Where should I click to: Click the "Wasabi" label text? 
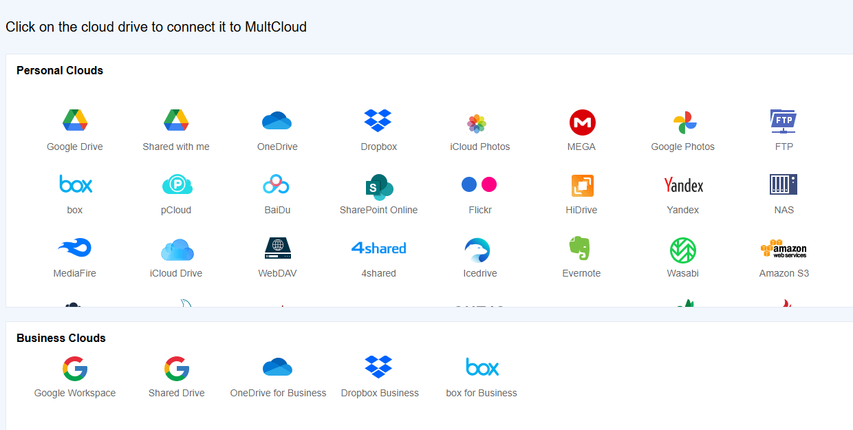tap(683, 273)
